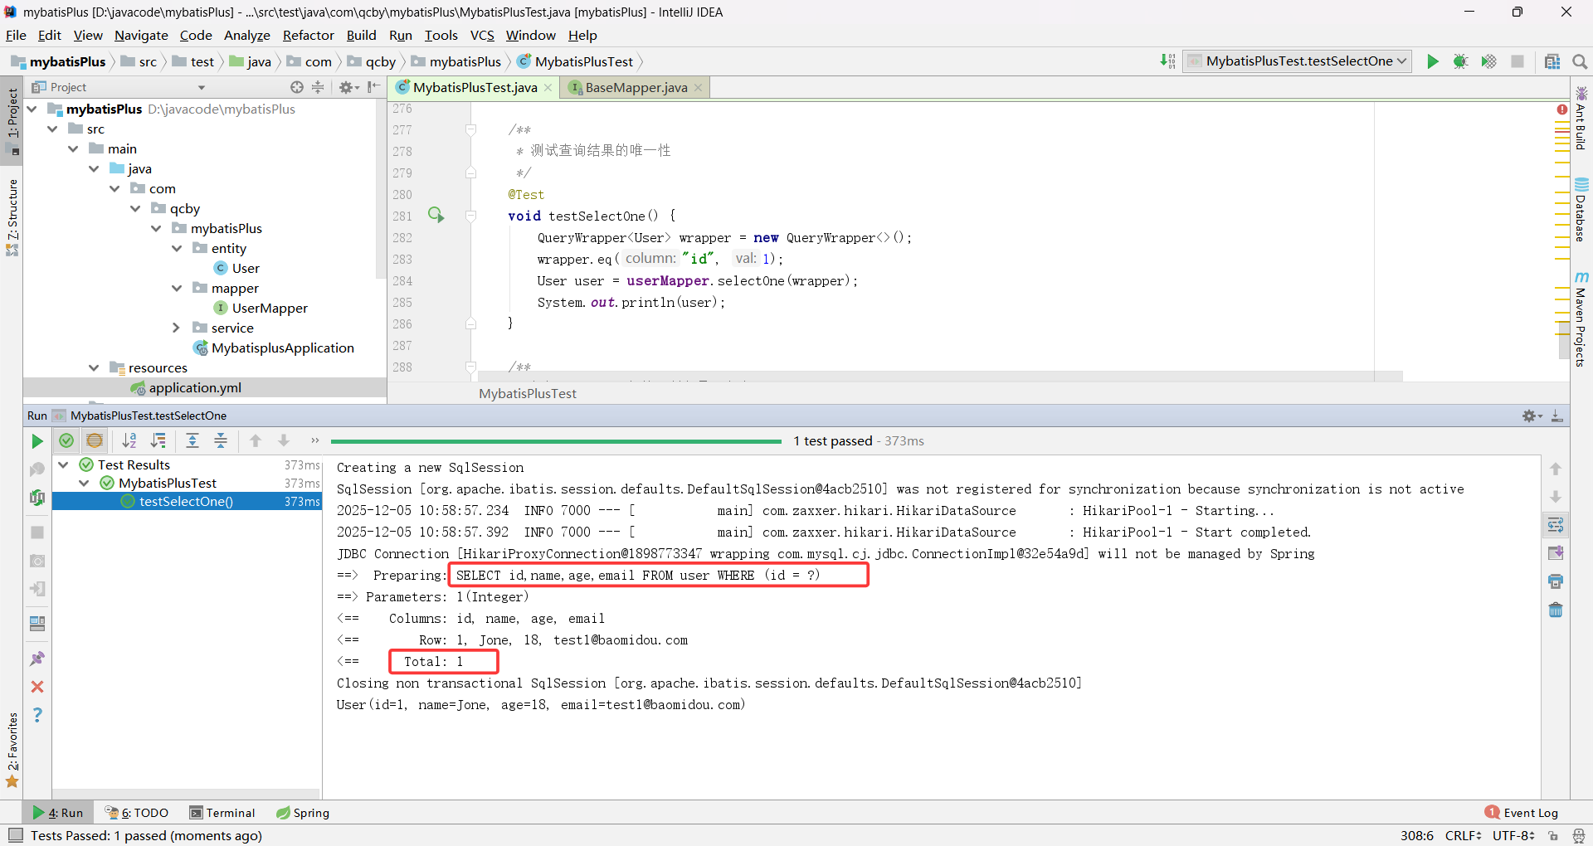Toggle soft-wrap in console output
The width and height of the screenshot is (1593, 846).
tap(1556, 525)
